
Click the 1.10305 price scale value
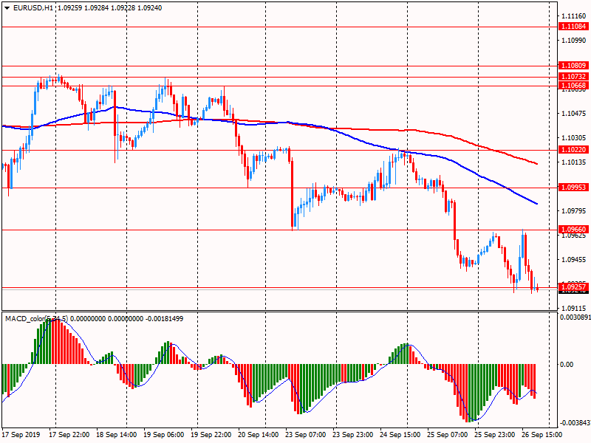[x=574, y=138]
